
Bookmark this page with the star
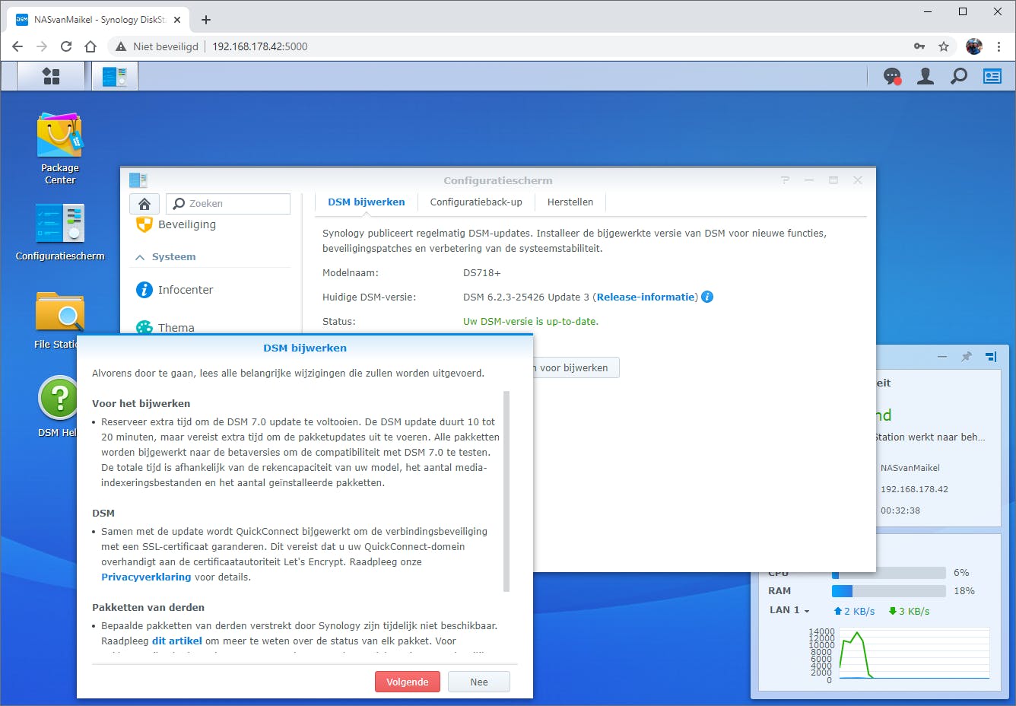[944, 46]
